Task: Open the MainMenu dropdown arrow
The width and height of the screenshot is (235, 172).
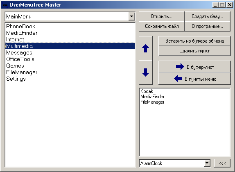Action: click(x=131, y=16)
